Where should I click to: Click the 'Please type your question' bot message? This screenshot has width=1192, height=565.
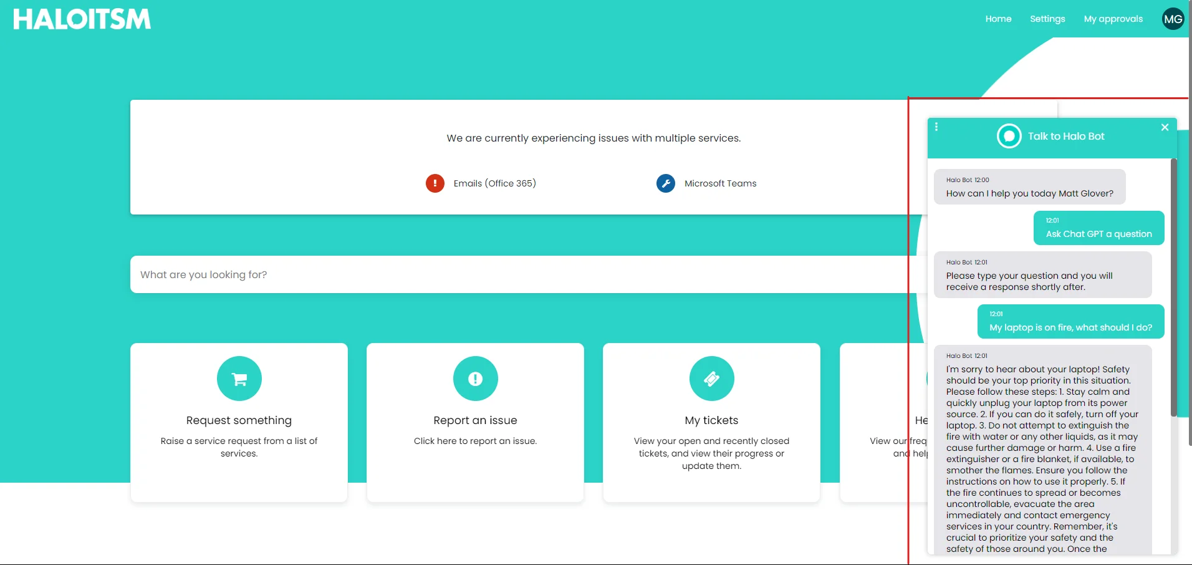(x=1043, y=274)
